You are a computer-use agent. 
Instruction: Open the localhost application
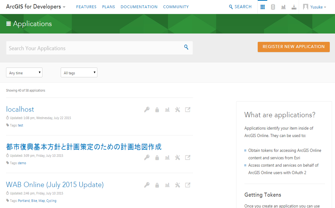click(20, 109)
